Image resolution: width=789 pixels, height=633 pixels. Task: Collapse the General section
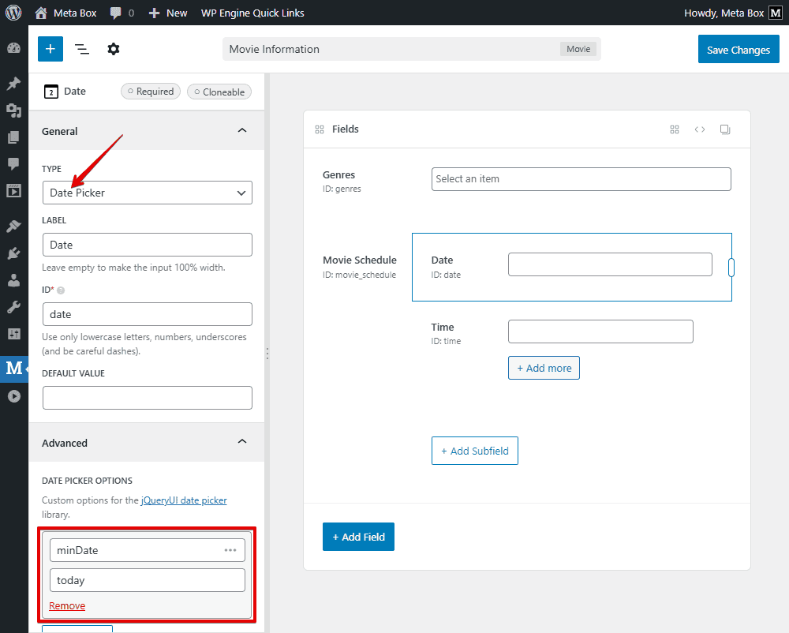click(242, 131)
